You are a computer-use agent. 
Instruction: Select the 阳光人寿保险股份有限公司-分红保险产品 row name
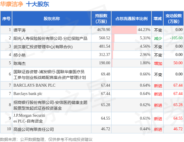pos(50,38)
